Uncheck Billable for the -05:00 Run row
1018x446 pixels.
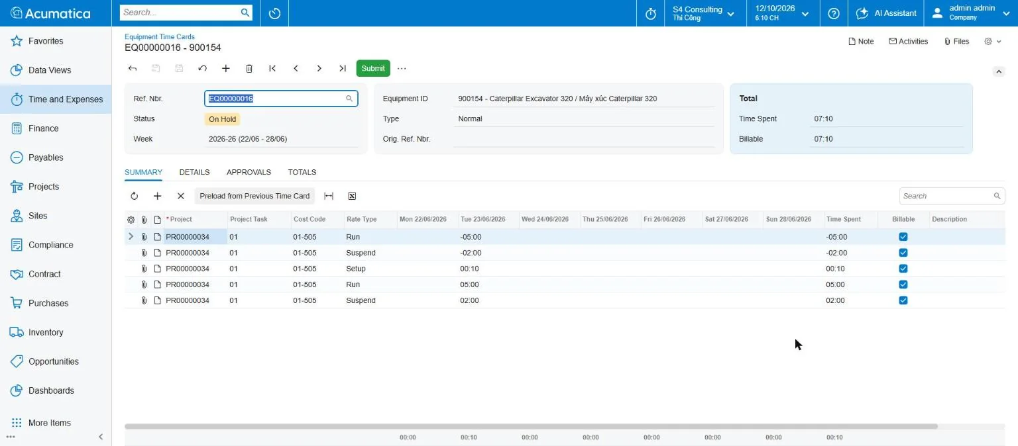click(903, 237)
